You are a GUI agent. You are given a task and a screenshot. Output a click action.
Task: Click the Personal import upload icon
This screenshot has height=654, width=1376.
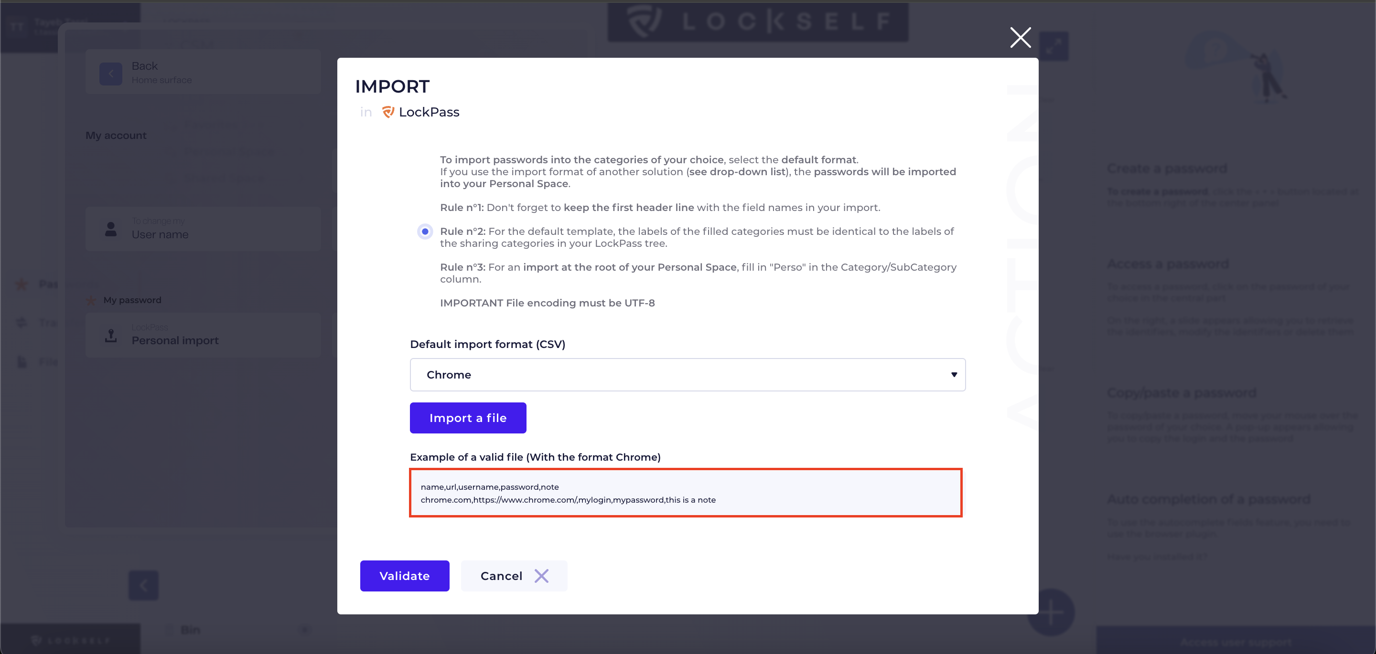[x=111, y=335]
